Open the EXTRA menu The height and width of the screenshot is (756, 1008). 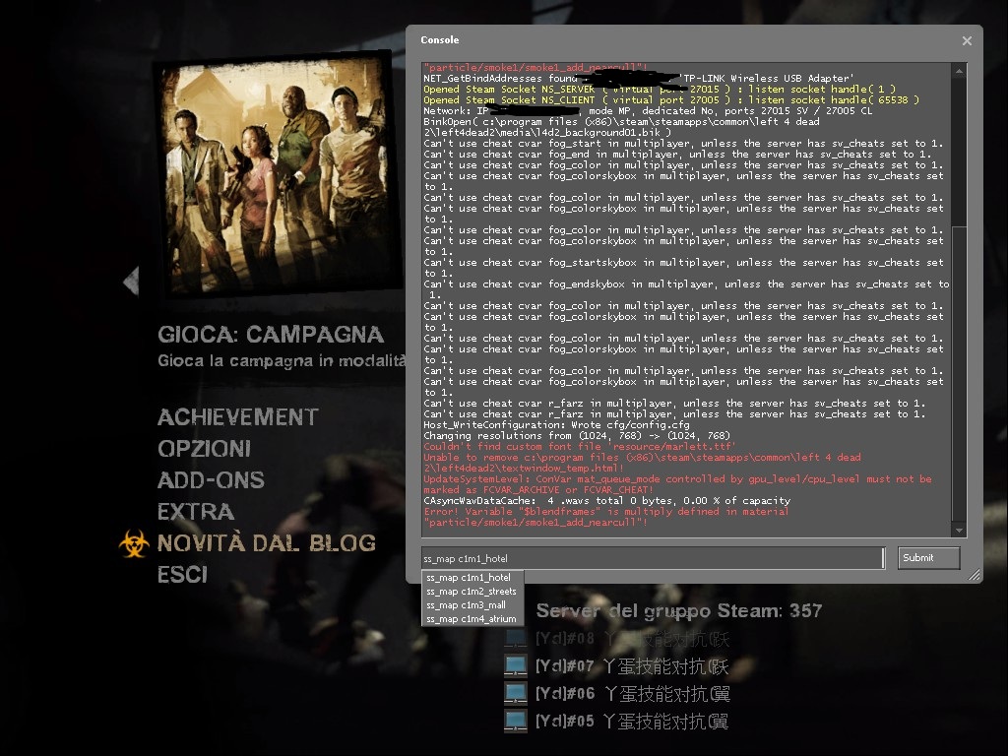(196, 512)
